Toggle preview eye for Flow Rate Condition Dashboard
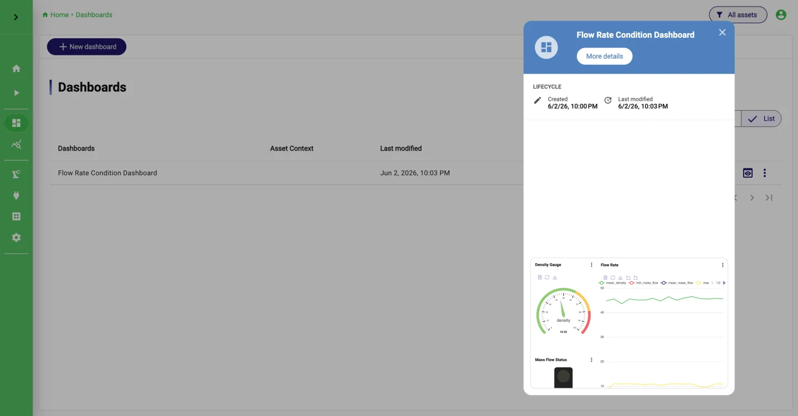 (748, 173)
